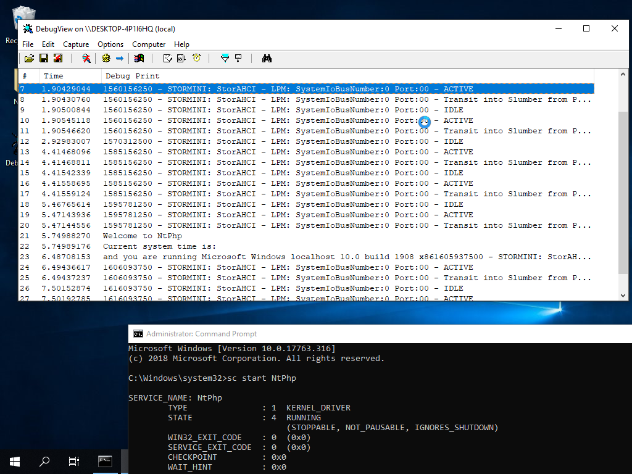Toggle the Autoscroll toolbar icon
Screen dimensions: 632x474
(x=181, y=59)
